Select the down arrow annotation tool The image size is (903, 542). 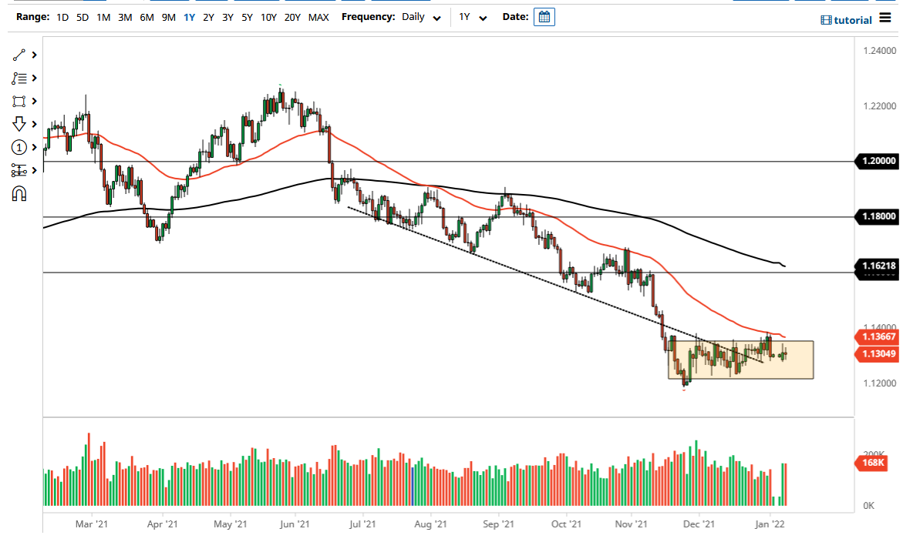(19, 124)
